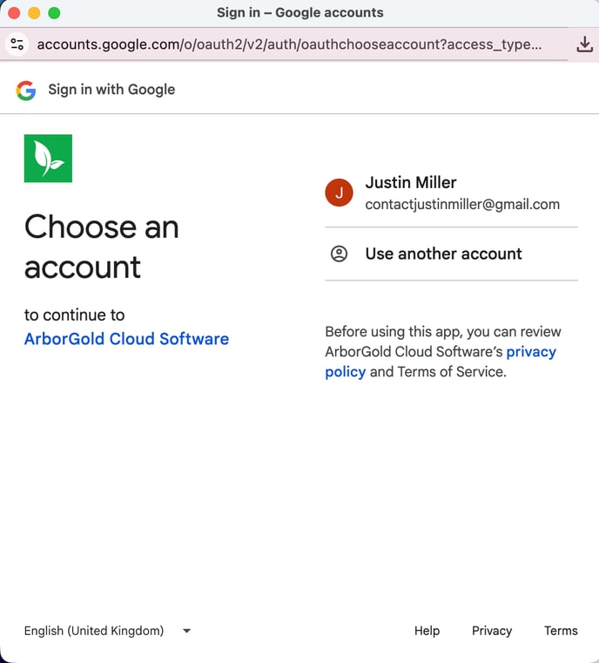The width and height of the screenshot is (599, 663).
Task: Select the Justin Miller account name
Action: tap(411, 183)
